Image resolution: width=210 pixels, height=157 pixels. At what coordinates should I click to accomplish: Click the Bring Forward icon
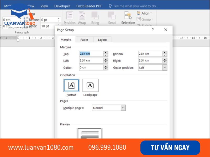tap(95, 18)
